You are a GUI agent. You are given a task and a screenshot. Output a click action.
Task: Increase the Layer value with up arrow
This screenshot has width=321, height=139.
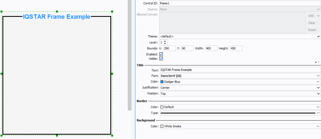166,41
